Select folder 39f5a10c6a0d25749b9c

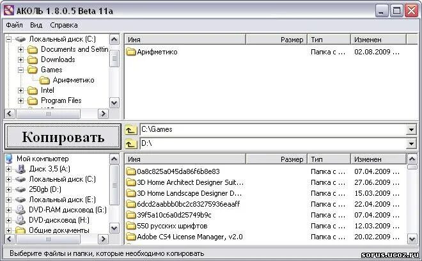tap(174, 215)
